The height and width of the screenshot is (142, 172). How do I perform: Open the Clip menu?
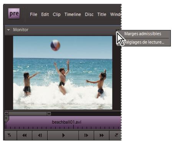(56, 15)
